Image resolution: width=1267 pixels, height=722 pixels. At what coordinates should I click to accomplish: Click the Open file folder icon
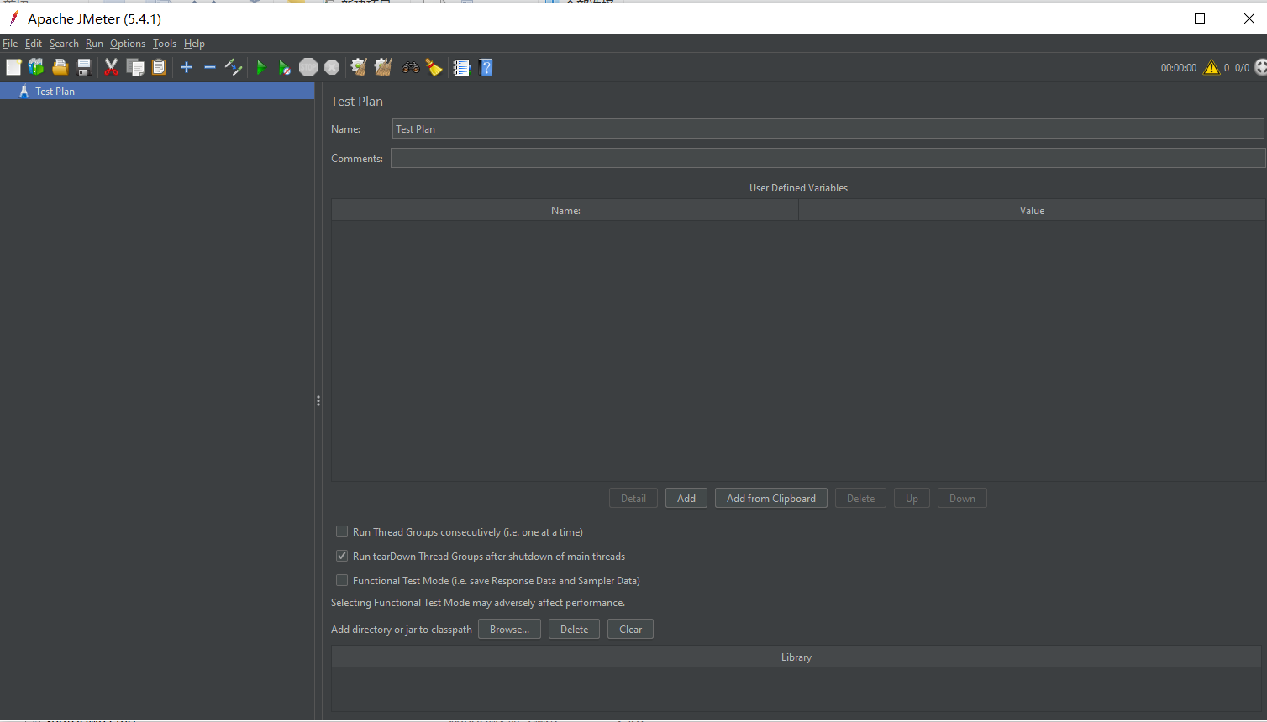[x=60, y=67]
